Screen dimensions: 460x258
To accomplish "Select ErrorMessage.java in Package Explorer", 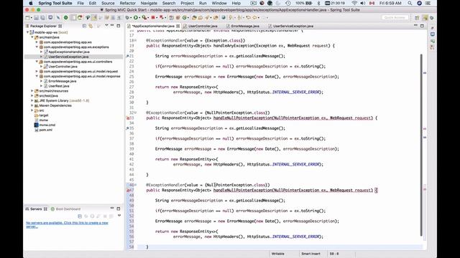I will [62, 81].
